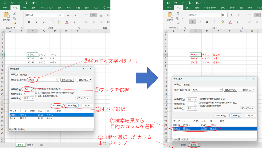Image resolution: width=262 pixels, height=150 pixels.
Task: Add a new sheet in the left workbook
Action: click(41, 145)
